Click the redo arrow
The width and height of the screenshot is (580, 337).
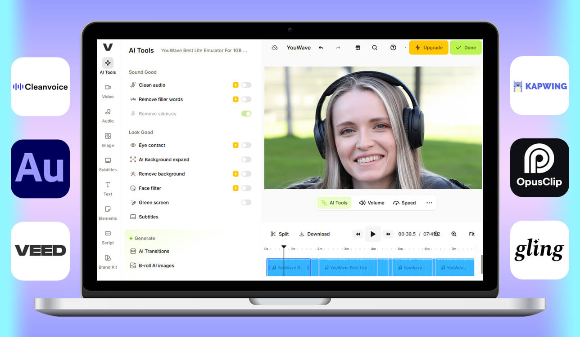click(338, 48)
